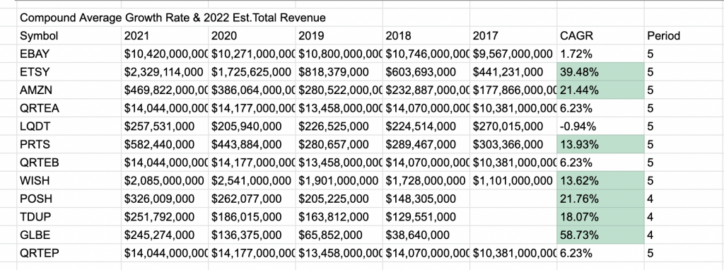Select the AMZN symbol cell
This screenshot has height=270, width=724.
pyautogui.click(x=69, y=90)
